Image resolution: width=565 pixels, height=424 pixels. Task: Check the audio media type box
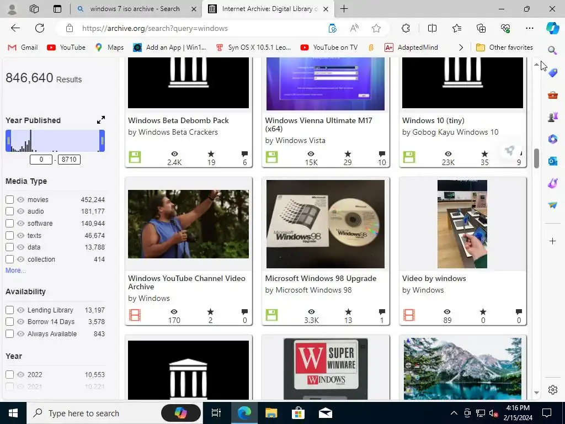point(10,211)
